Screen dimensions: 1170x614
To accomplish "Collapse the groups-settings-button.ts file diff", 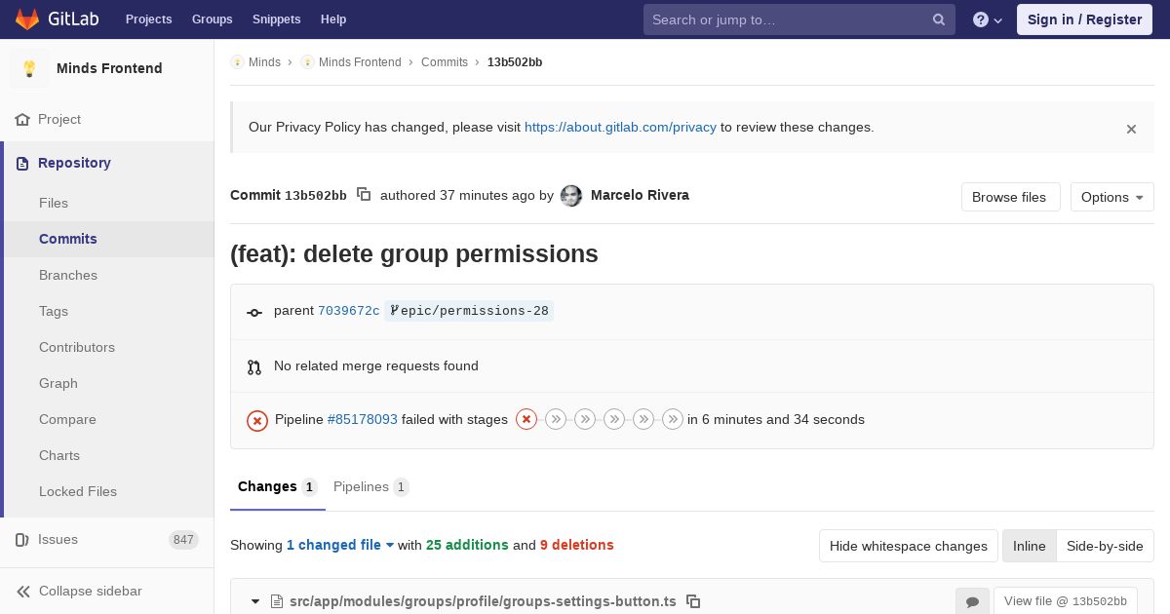I will pyautogui.click(x=255, y=601).
